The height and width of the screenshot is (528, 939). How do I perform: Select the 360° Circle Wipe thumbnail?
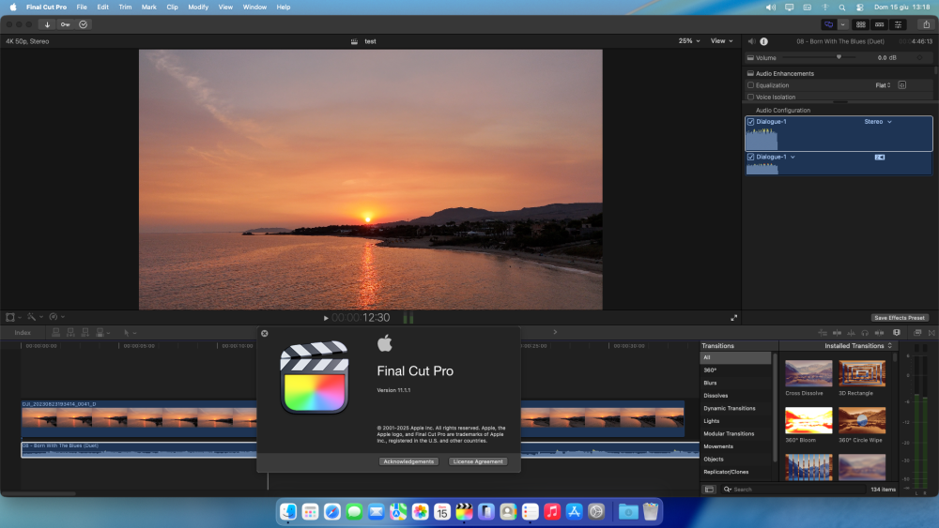(x=862, y=420)
